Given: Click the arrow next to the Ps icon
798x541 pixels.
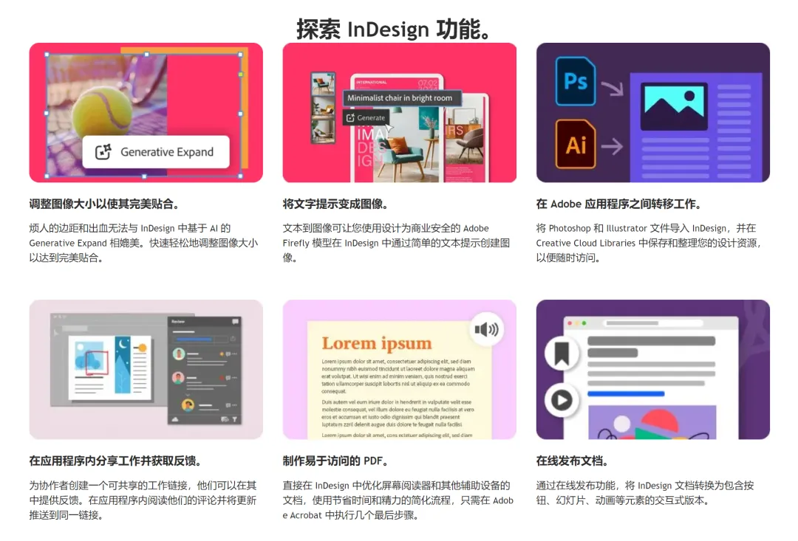Looking at the screenshot, I should point(613,88).
